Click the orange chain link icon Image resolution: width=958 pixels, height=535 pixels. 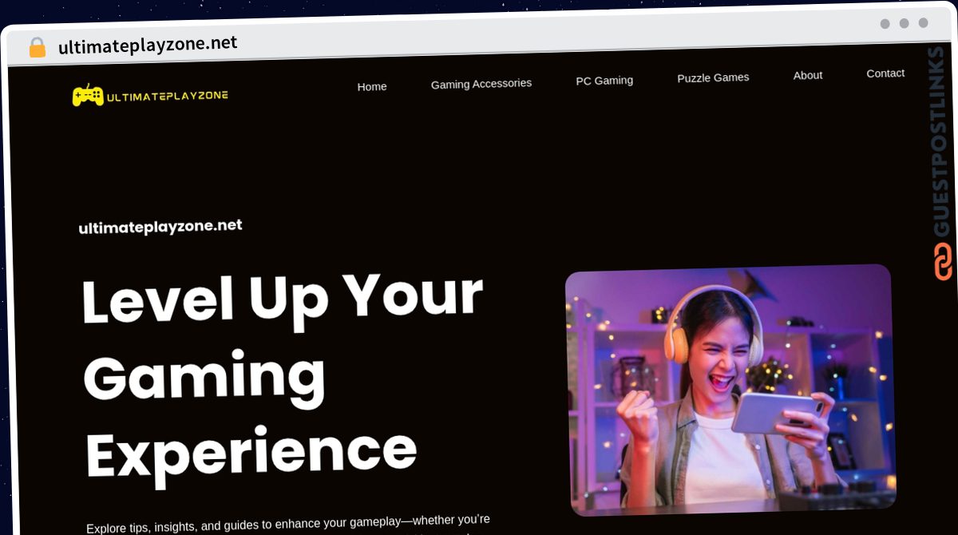(x=944, y=262)
